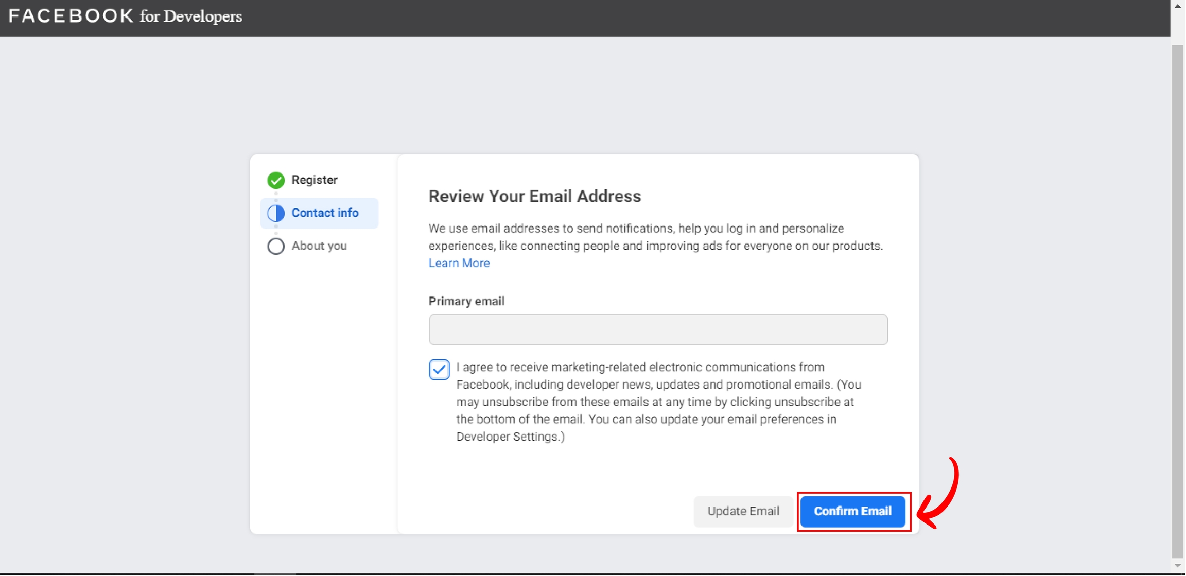Click the green Register checkmark icon
Screen dimensions: 1186x576
point(276,180)
